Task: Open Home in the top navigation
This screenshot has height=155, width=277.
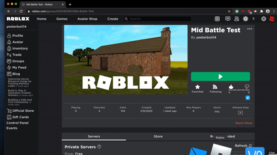Action: pyautogui.click(x=42, y=19)
